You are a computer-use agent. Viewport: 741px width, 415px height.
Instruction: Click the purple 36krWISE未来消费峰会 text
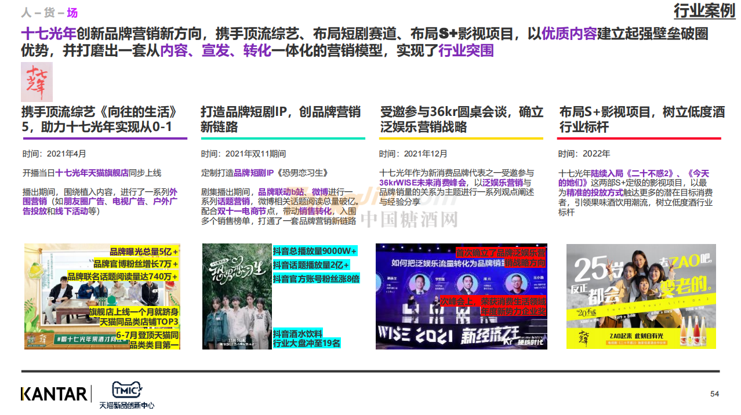click(x=423, y=183)
